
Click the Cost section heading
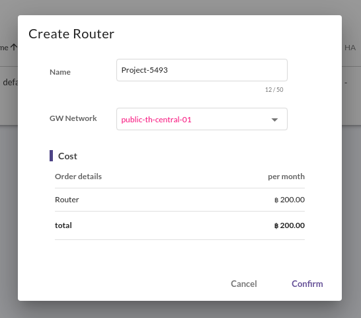(67, 156)
